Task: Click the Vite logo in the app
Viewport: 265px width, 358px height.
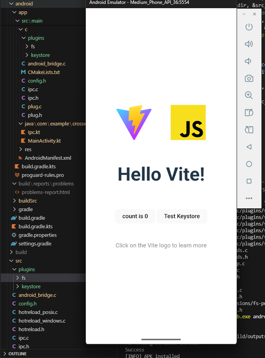Action: point(134,122)
